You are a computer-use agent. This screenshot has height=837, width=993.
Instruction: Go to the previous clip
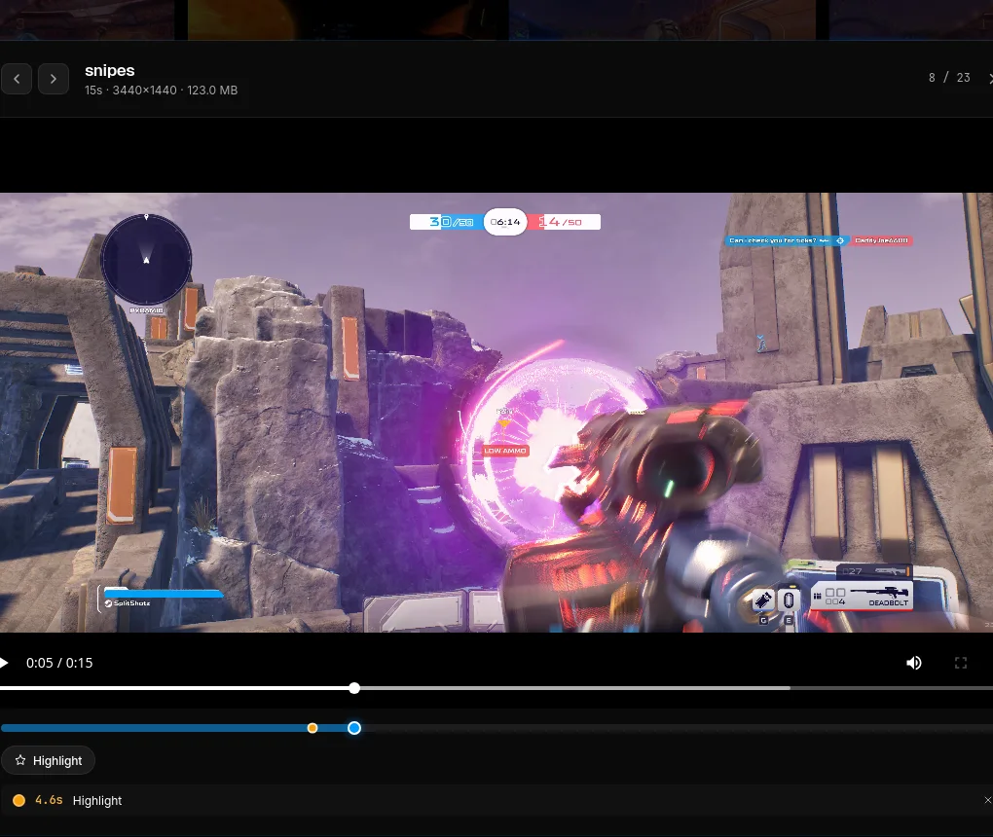tap(17, 79)
